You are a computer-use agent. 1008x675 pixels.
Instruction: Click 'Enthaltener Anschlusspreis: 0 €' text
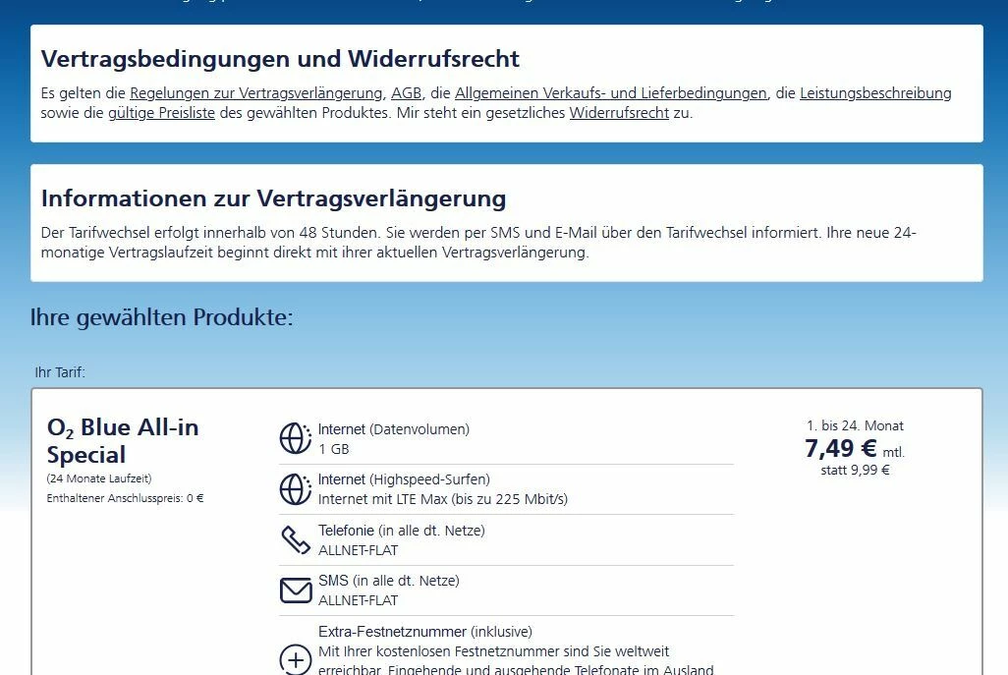pos(126,498)
